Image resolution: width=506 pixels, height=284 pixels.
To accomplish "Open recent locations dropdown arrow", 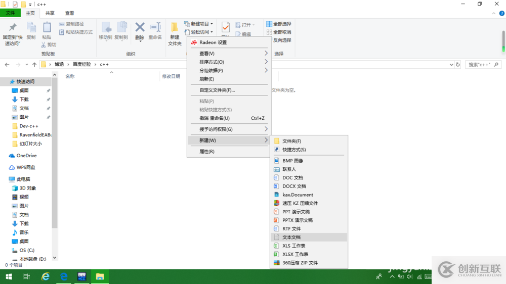I will click(26, 65).
